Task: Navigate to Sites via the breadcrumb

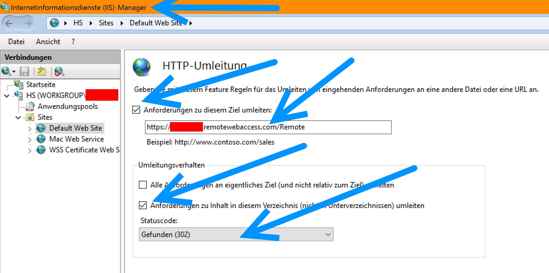Action: pos(106,23)
